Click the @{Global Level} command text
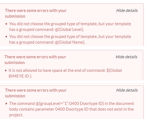150x119 pixels. tap(69, 30)
